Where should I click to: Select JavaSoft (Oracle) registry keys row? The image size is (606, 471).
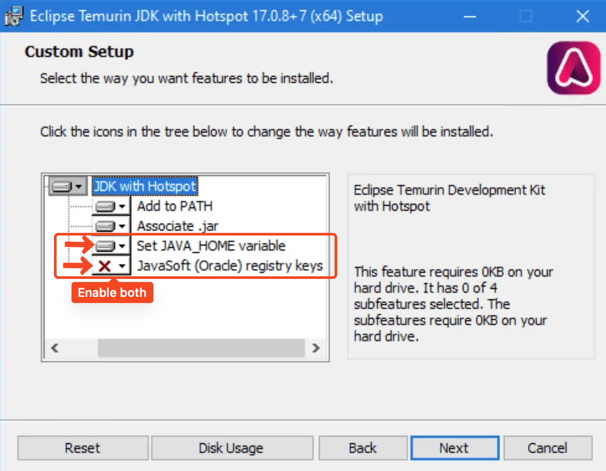coord(230,266)
